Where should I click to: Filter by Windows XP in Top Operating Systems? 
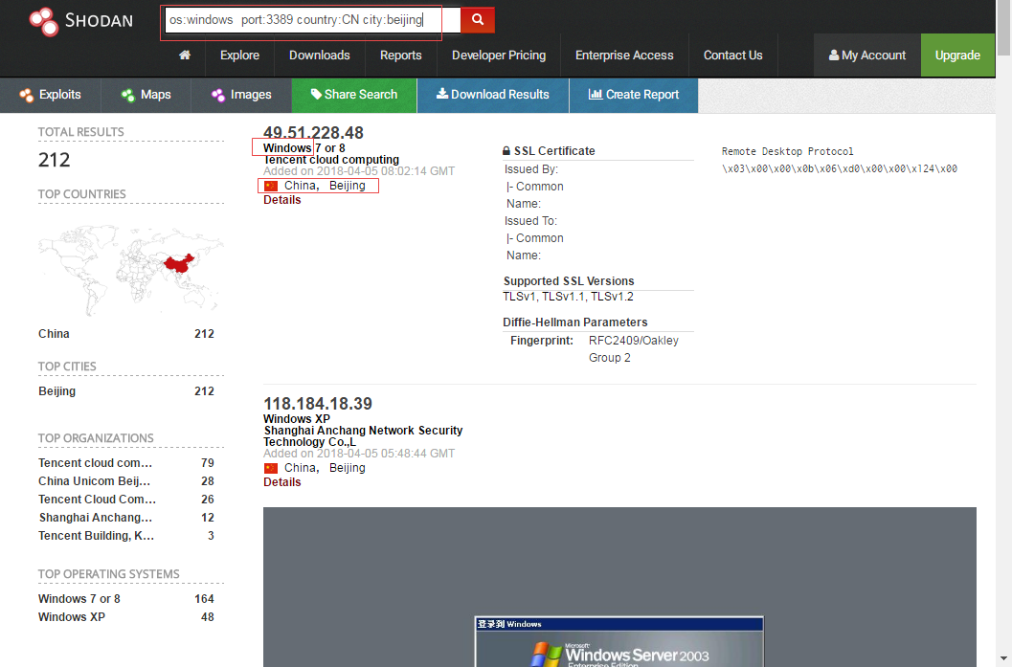72,617
